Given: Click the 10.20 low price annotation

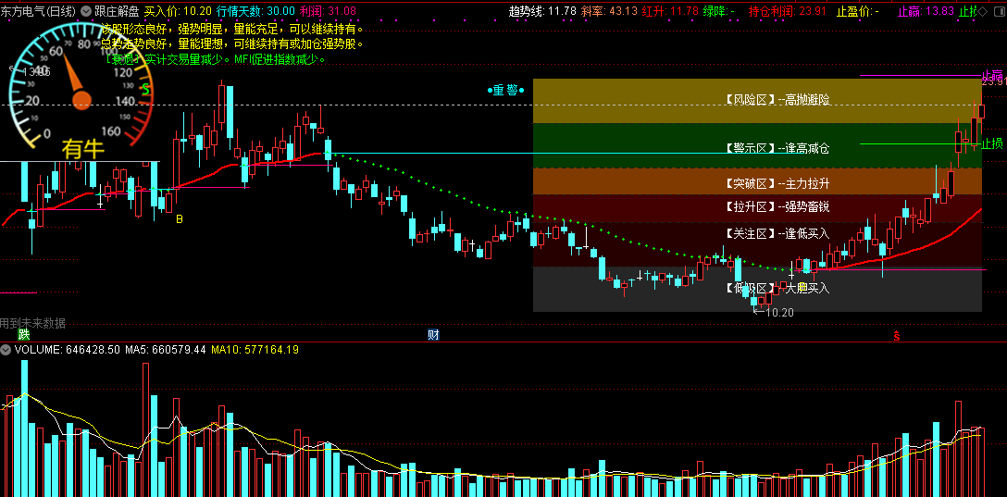Looking at the screenshot, I should 773,312.
